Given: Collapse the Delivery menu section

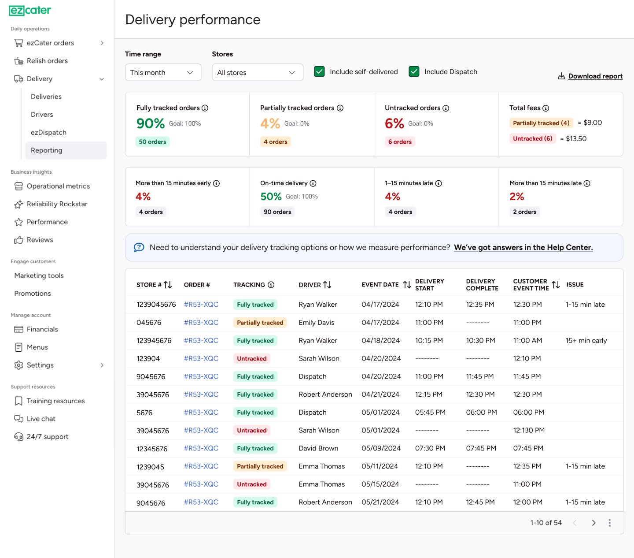Looking at the screenshot, I should [x=102, y=79].
